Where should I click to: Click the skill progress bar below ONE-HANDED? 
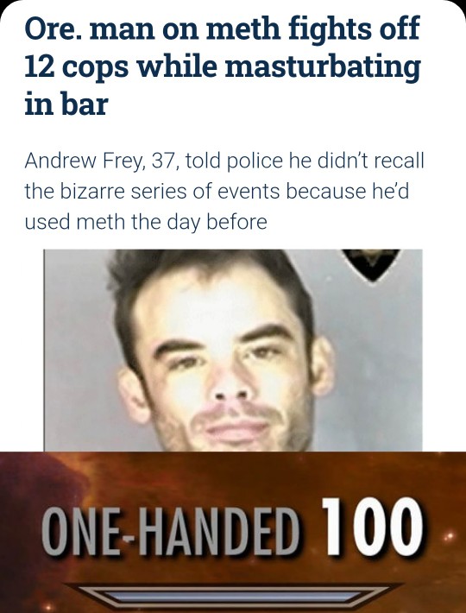coord(234,597)
